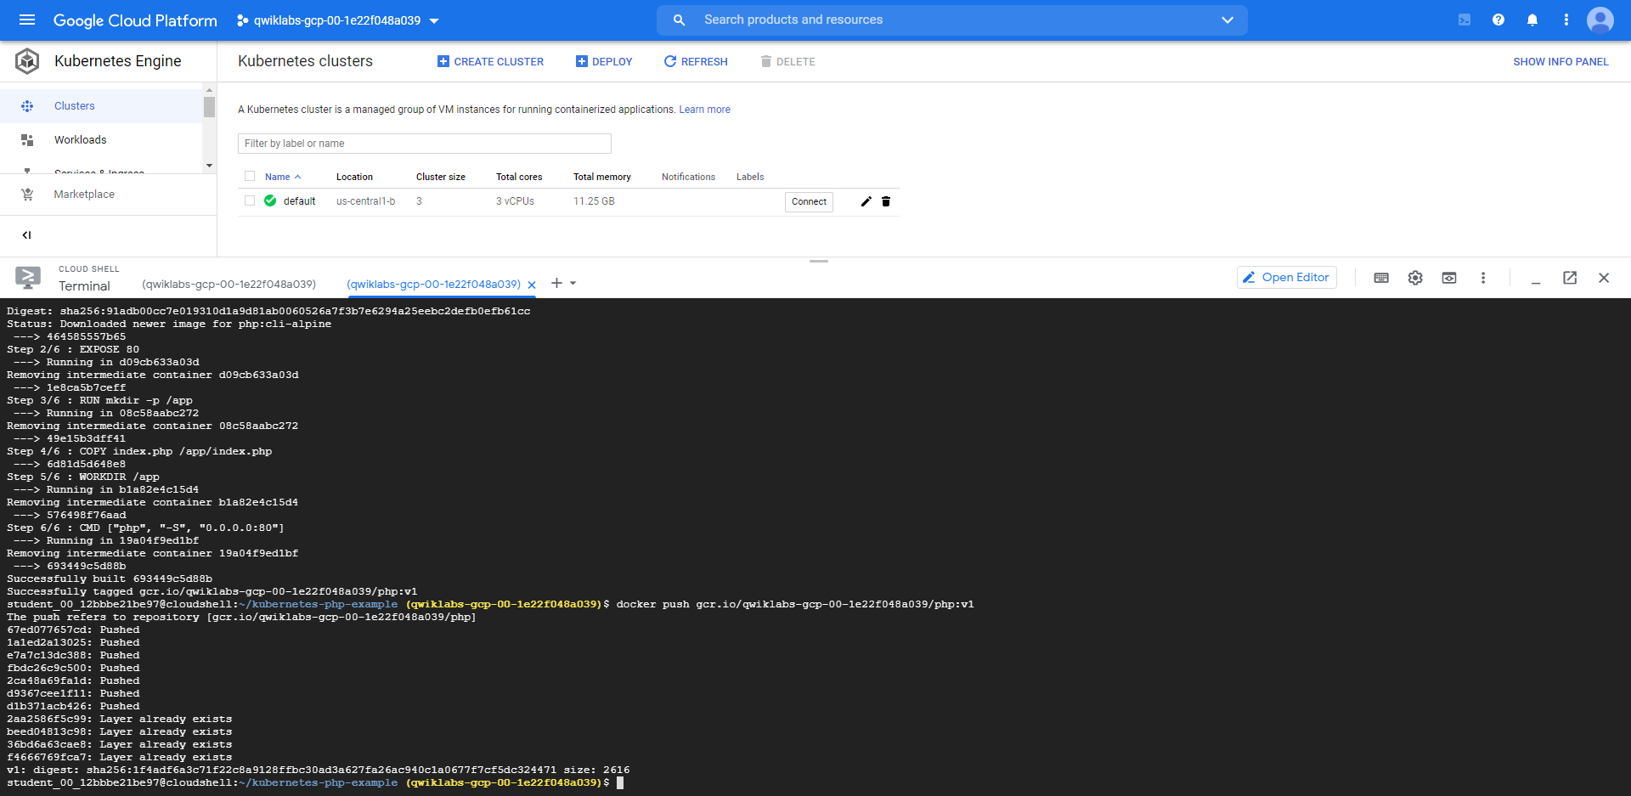This screenshot has height=796, width=1631.
Task: Collapse the sidebar navigation panel
Action: pyautogui.click(x=26, y=235)
